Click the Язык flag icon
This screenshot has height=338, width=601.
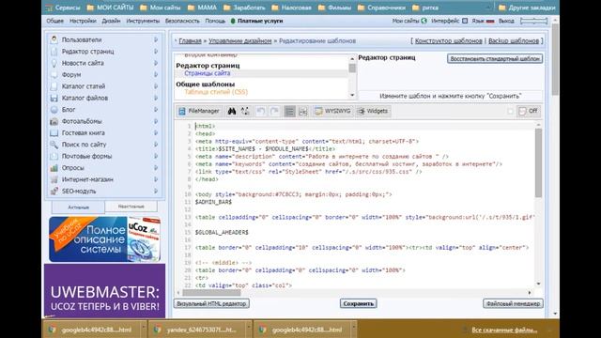[489, 21]
